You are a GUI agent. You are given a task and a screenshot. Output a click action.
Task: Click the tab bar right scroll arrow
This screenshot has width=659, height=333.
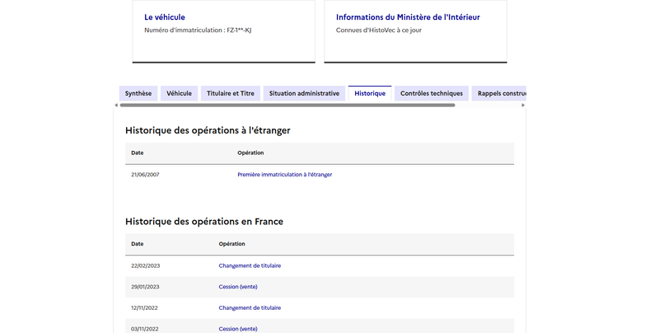point(523,106)
